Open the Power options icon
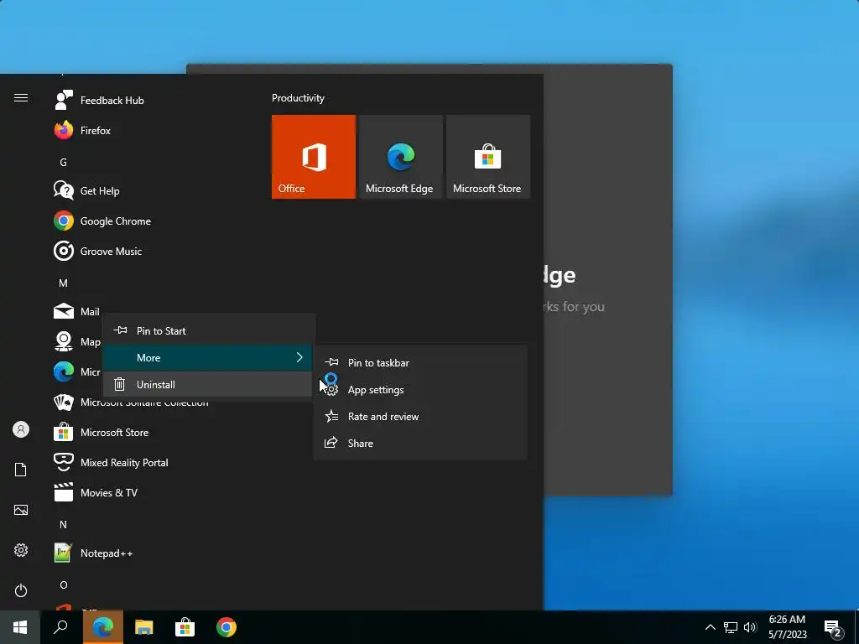 [x=21, y=590]
